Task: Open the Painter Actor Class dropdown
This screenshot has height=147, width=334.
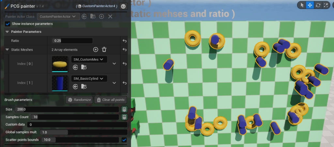Action: (x=58, y=16)
